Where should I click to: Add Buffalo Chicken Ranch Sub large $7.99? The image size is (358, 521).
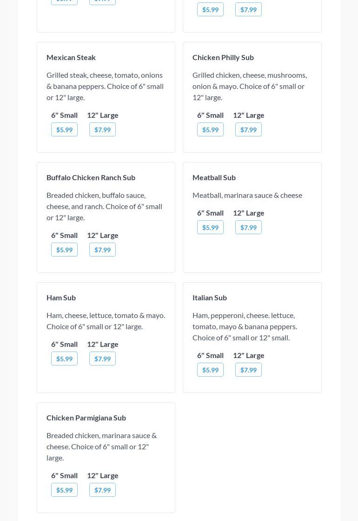tap(102, 250)
